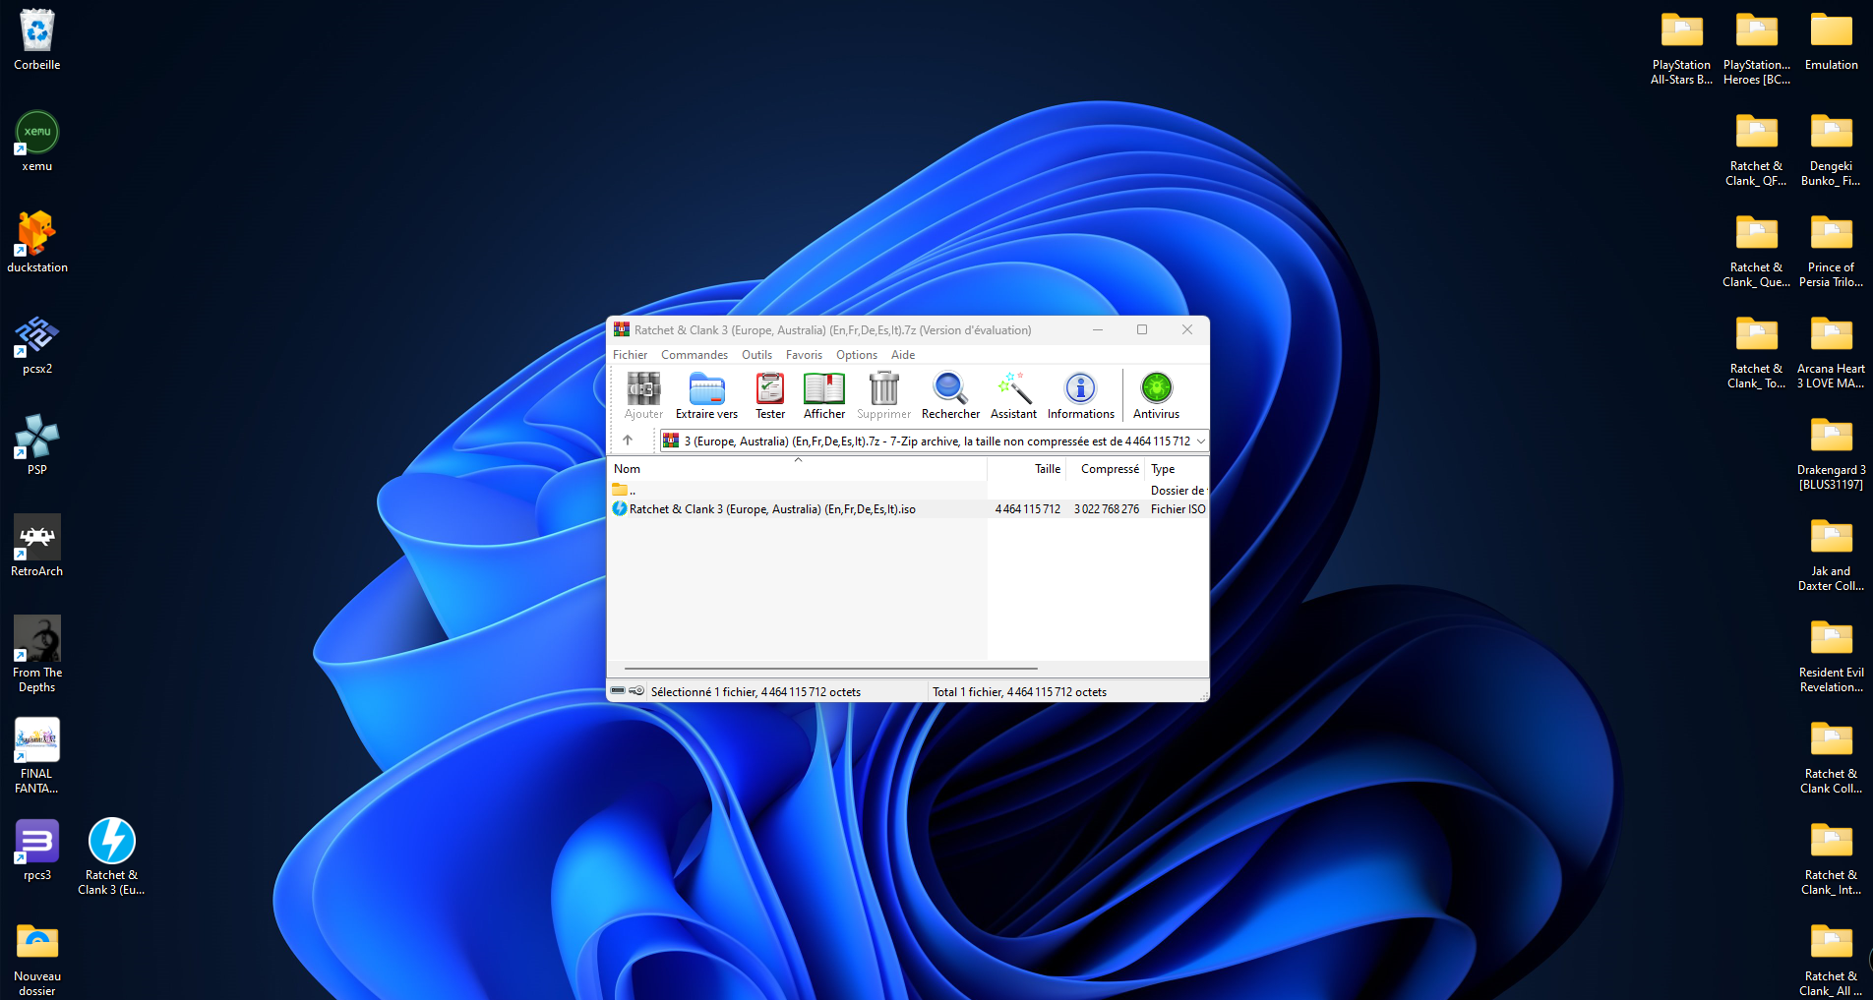This screenshot has height=1000, width=1873.
Task: Select the Ratchet & Clank_ To... folder
Action: click(x=1756, y=351)
